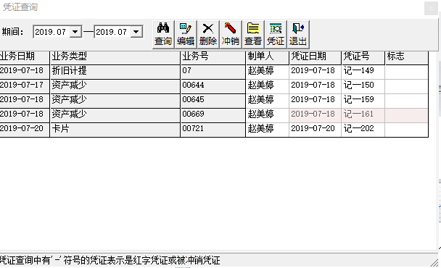Click the 制单人 column header
The height and width of the screenshot is (268, 441).
[267, 57]
